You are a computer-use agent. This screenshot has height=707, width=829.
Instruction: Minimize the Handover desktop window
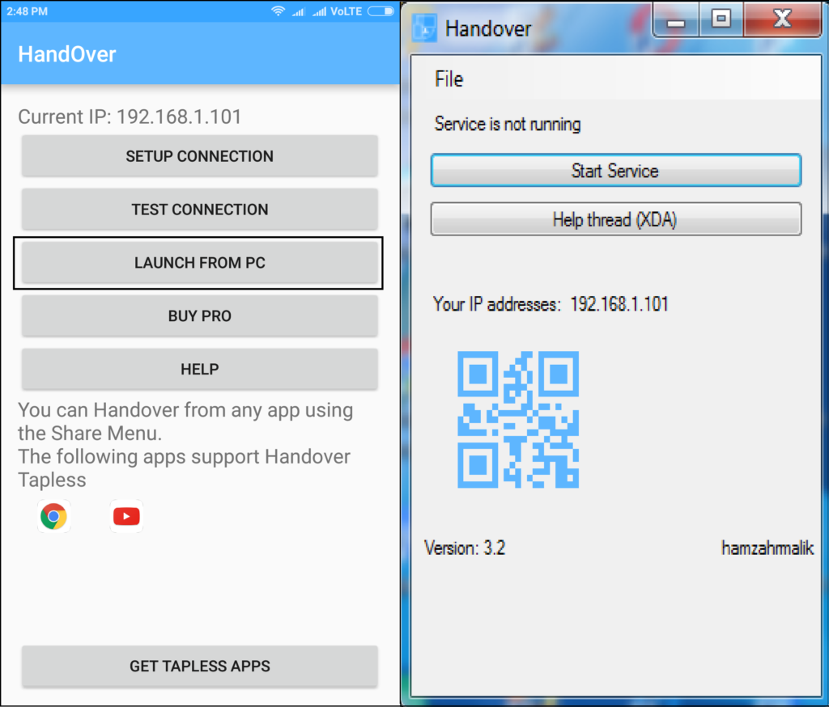[x=676, y=19]
